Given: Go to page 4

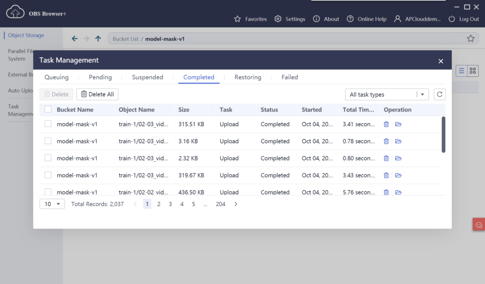Looking at the screenshot, I should click(182, 204).
